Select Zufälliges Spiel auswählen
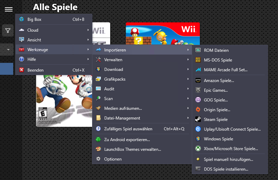The image size is (278, 180). click(128, 129)
